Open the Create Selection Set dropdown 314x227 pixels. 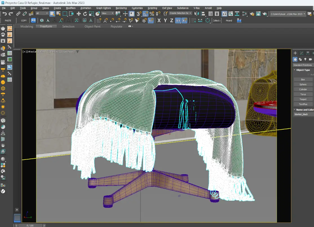[x=180, y=13]
